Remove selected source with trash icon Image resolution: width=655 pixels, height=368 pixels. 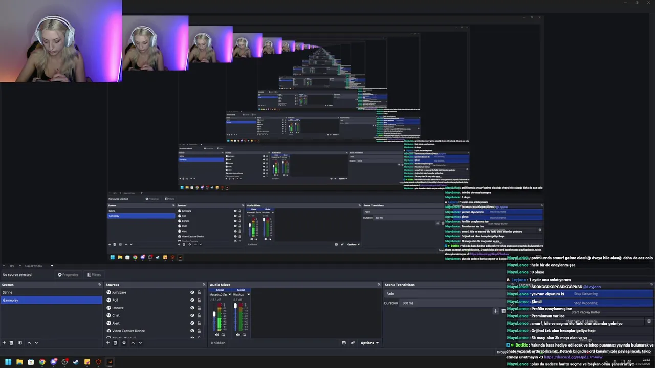click(x=116, y=343)
